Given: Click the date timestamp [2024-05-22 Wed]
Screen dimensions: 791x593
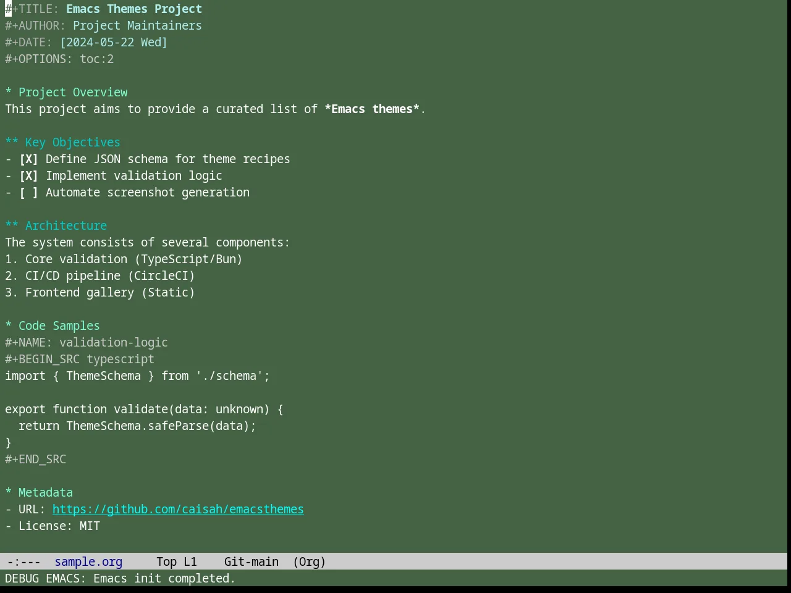Looking at the screenshot, I should [x=114, y=43].
